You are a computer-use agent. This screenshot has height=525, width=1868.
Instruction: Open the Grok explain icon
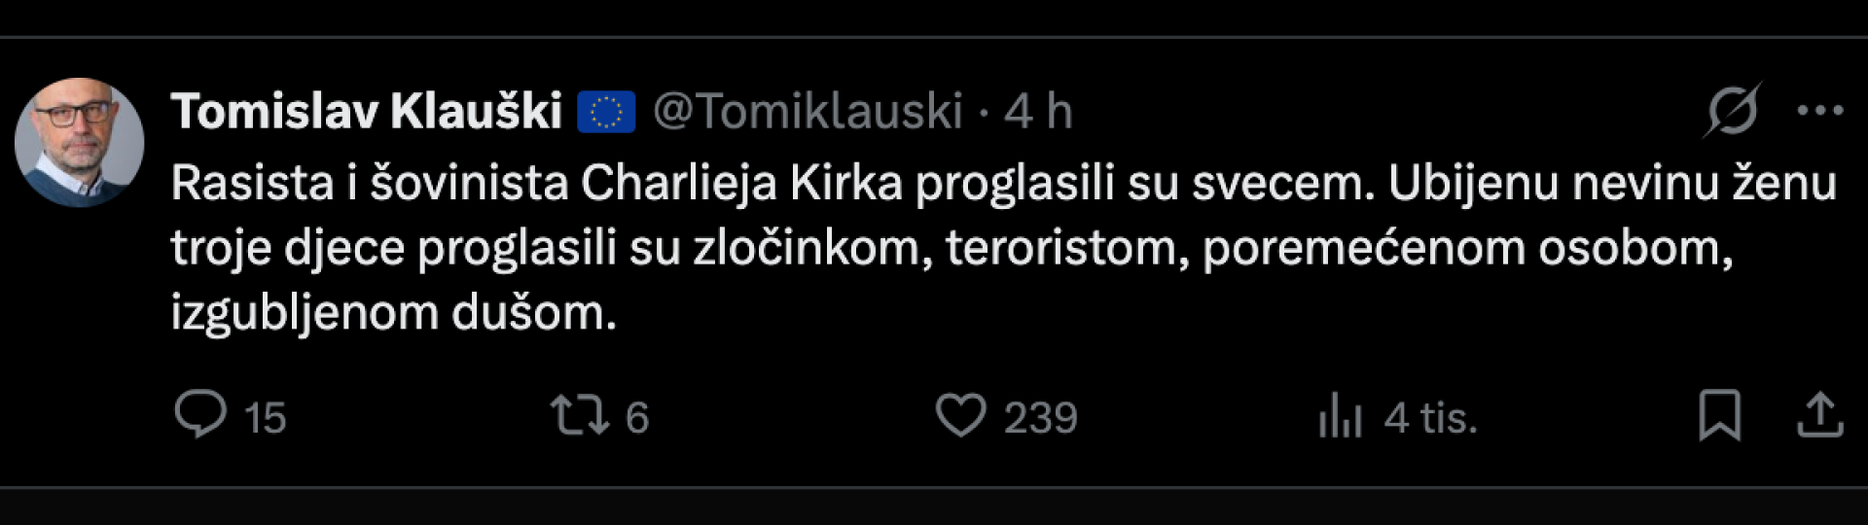1732,110
